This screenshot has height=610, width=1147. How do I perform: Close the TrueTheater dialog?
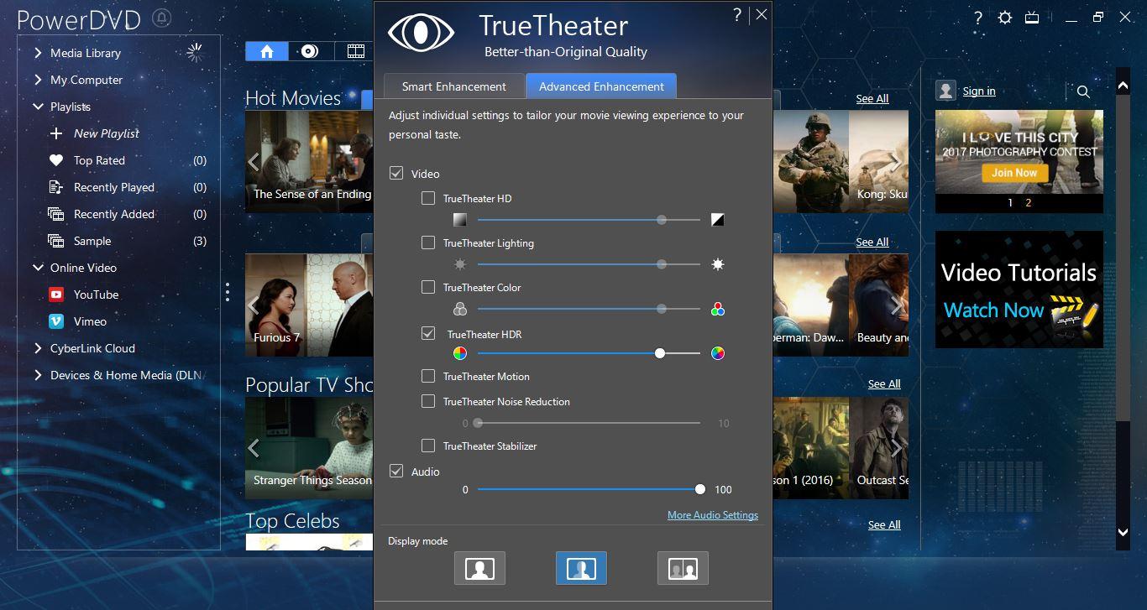pyautogui.click(x=761, y=14)
